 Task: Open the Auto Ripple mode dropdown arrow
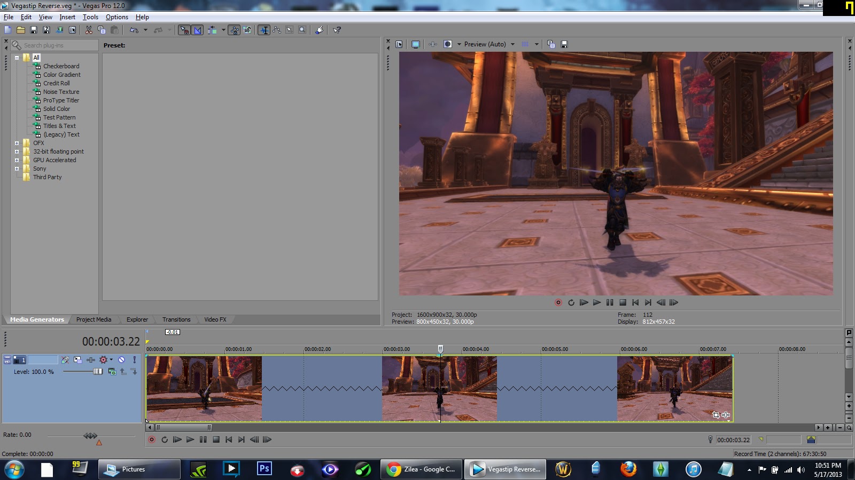[x=223, y=30]
